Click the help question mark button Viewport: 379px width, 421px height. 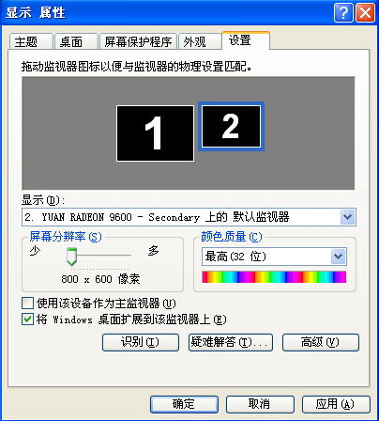343,13
